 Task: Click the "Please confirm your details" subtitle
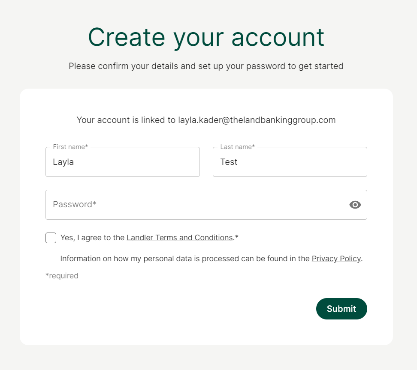[x=206, y=66]
